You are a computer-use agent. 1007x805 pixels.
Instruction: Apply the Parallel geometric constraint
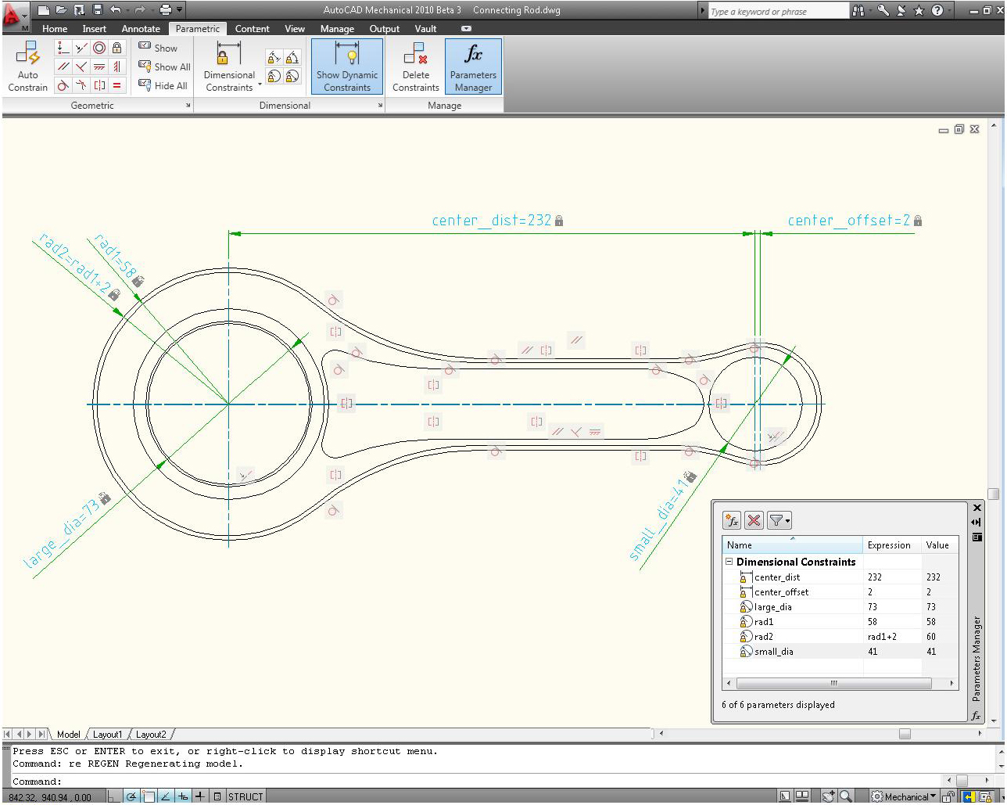63,66
